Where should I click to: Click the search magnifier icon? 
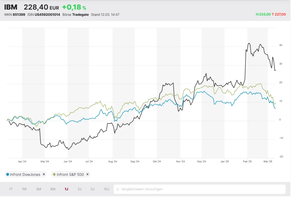pos(118,189)
